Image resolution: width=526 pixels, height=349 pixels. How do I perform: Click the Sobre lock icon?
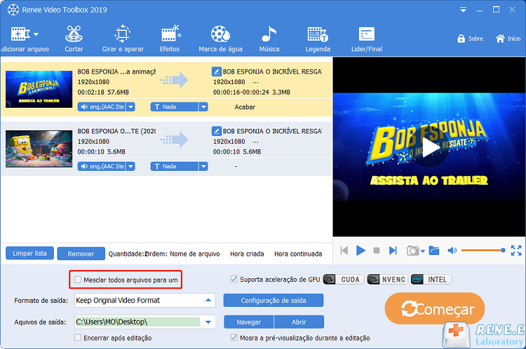(x=461, y=39)
